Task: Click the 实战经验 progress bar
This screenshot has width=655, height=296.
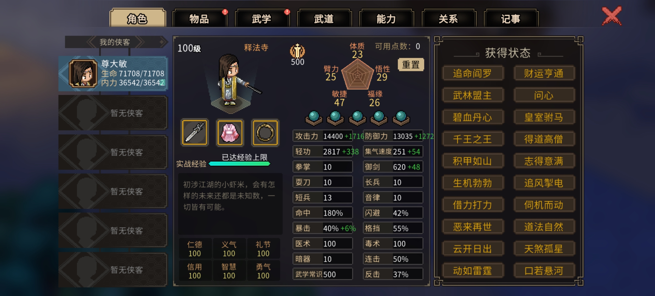Action: click(239, 164)
